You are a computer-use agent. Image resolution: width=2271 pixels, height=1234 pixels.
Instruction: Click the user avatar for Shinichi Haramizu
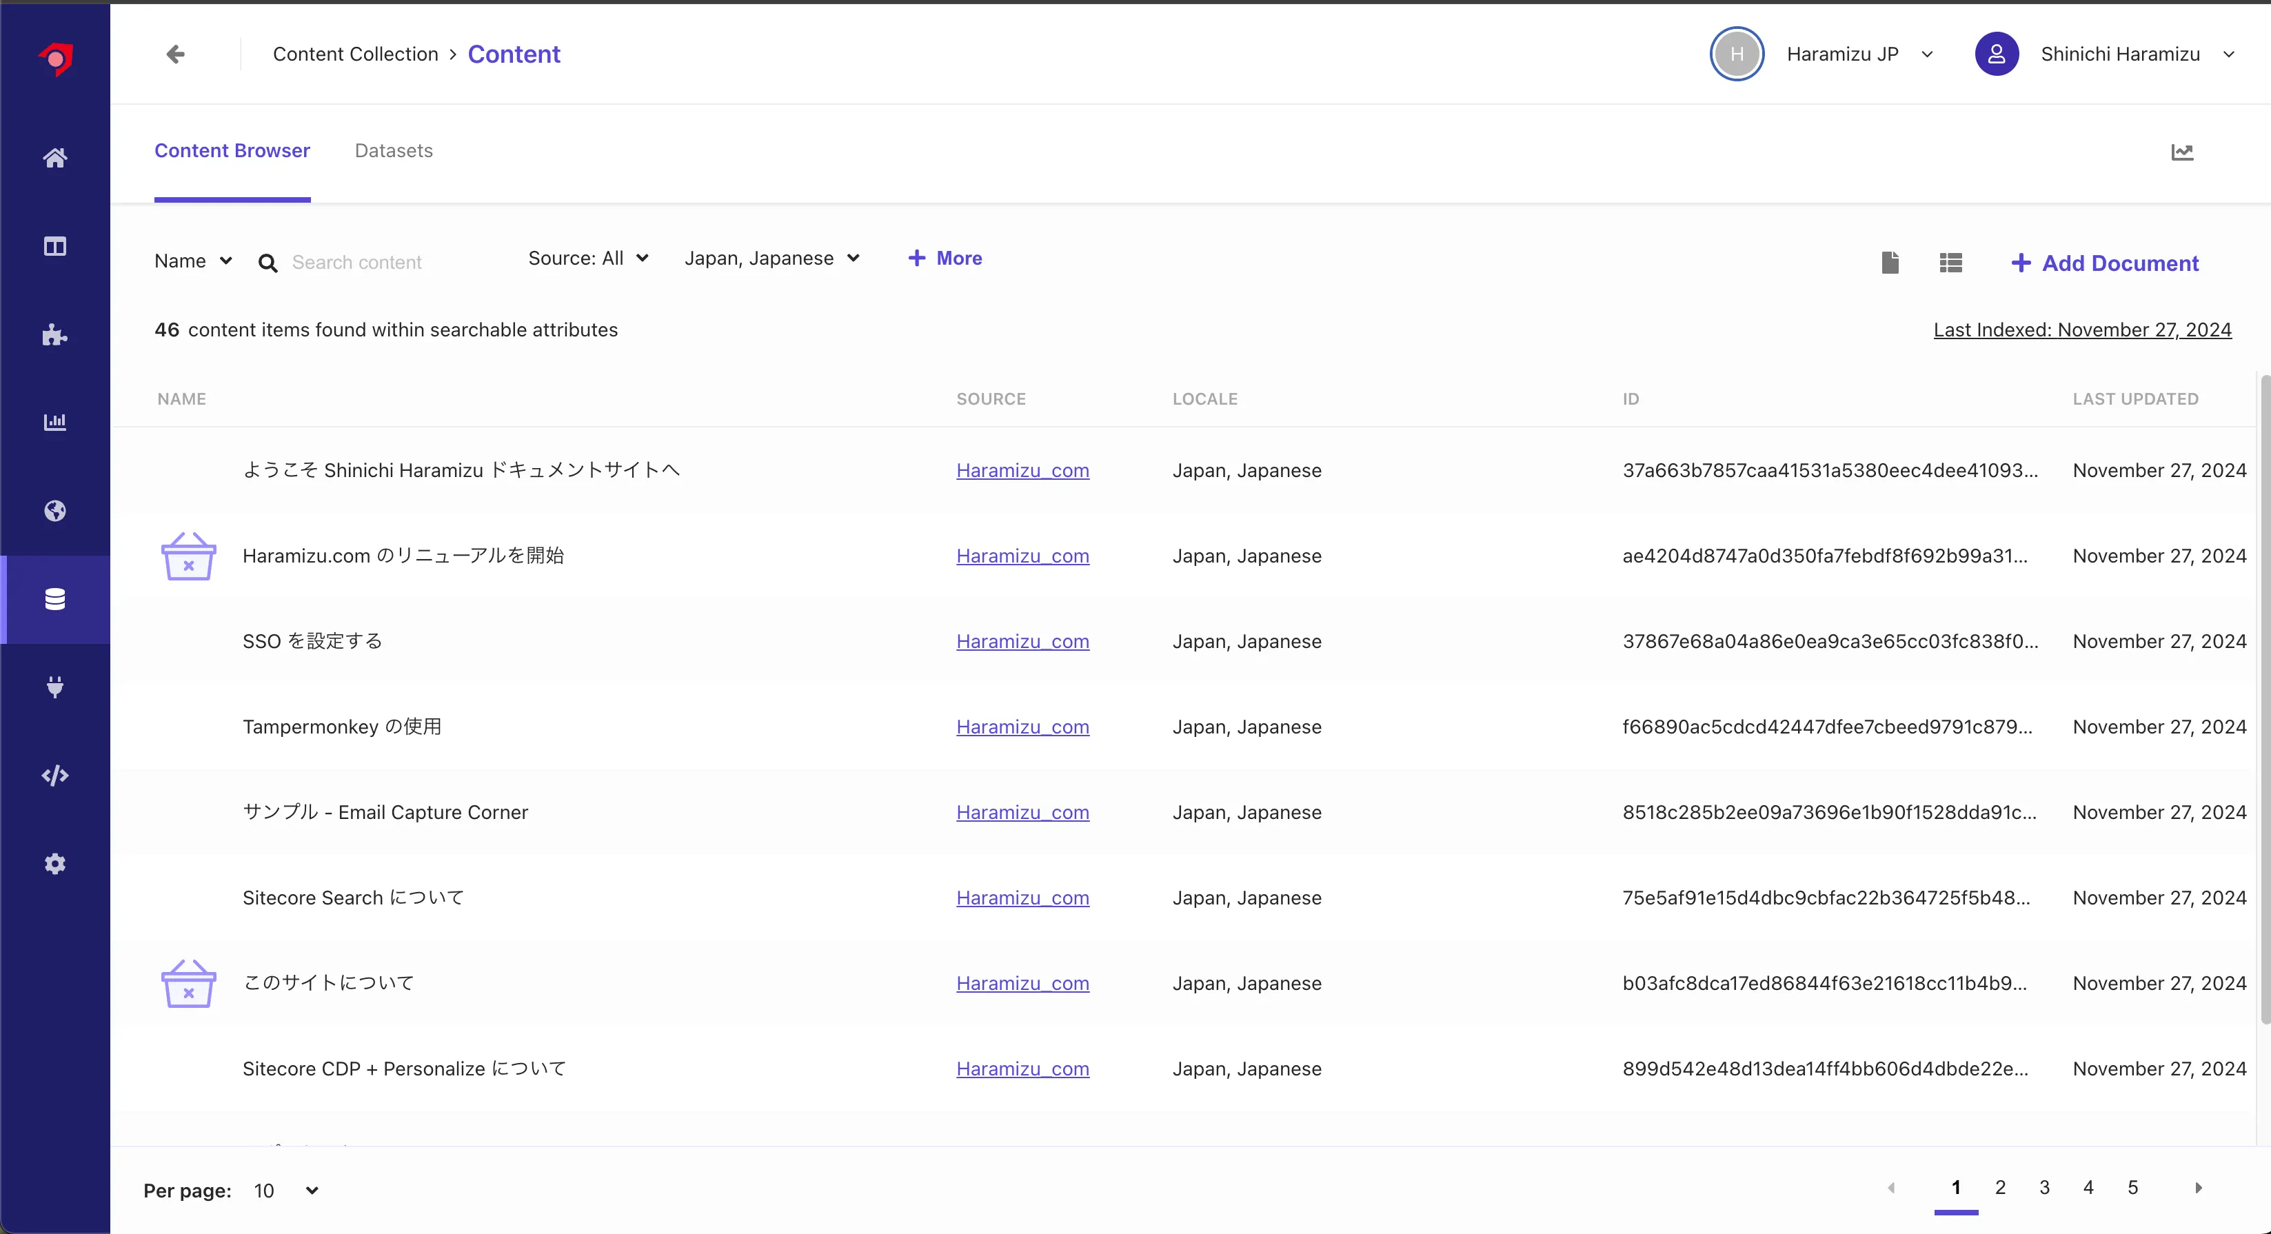[x=1997, y=54]
